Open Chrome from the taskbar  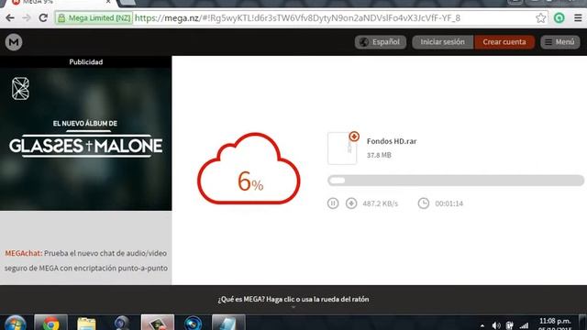(51, 324)
